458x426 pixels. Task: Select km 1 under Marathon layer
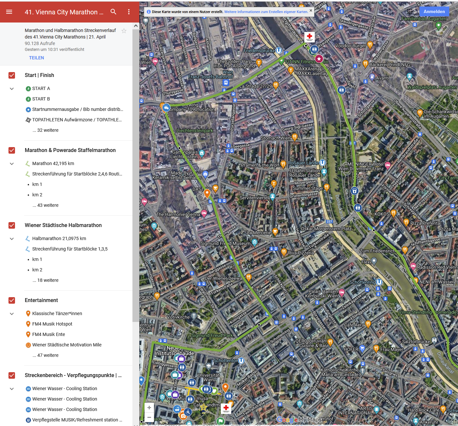37,184
